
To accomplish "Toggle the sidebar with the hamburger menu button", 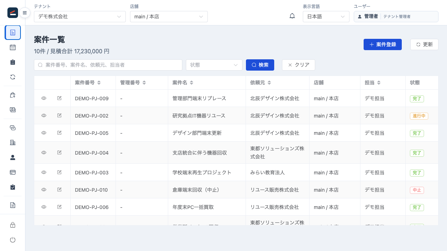I will click(25, 13).
